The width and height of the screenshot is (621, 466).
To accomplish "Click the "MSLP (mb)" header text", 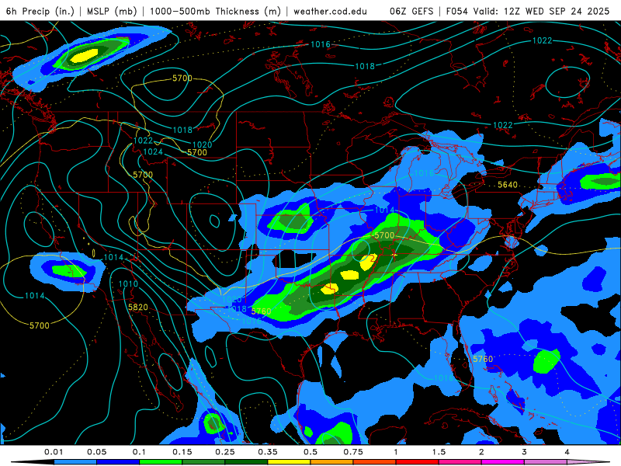I will pyautogui.click(x=112, y=11).
